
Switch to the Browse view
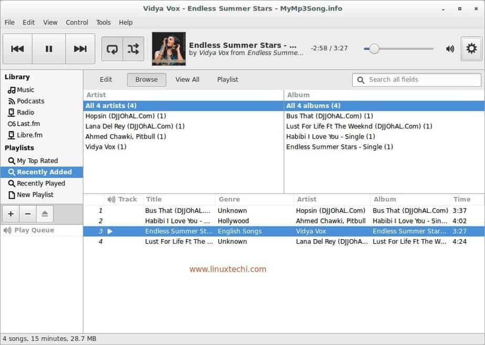tap(146, 80)
